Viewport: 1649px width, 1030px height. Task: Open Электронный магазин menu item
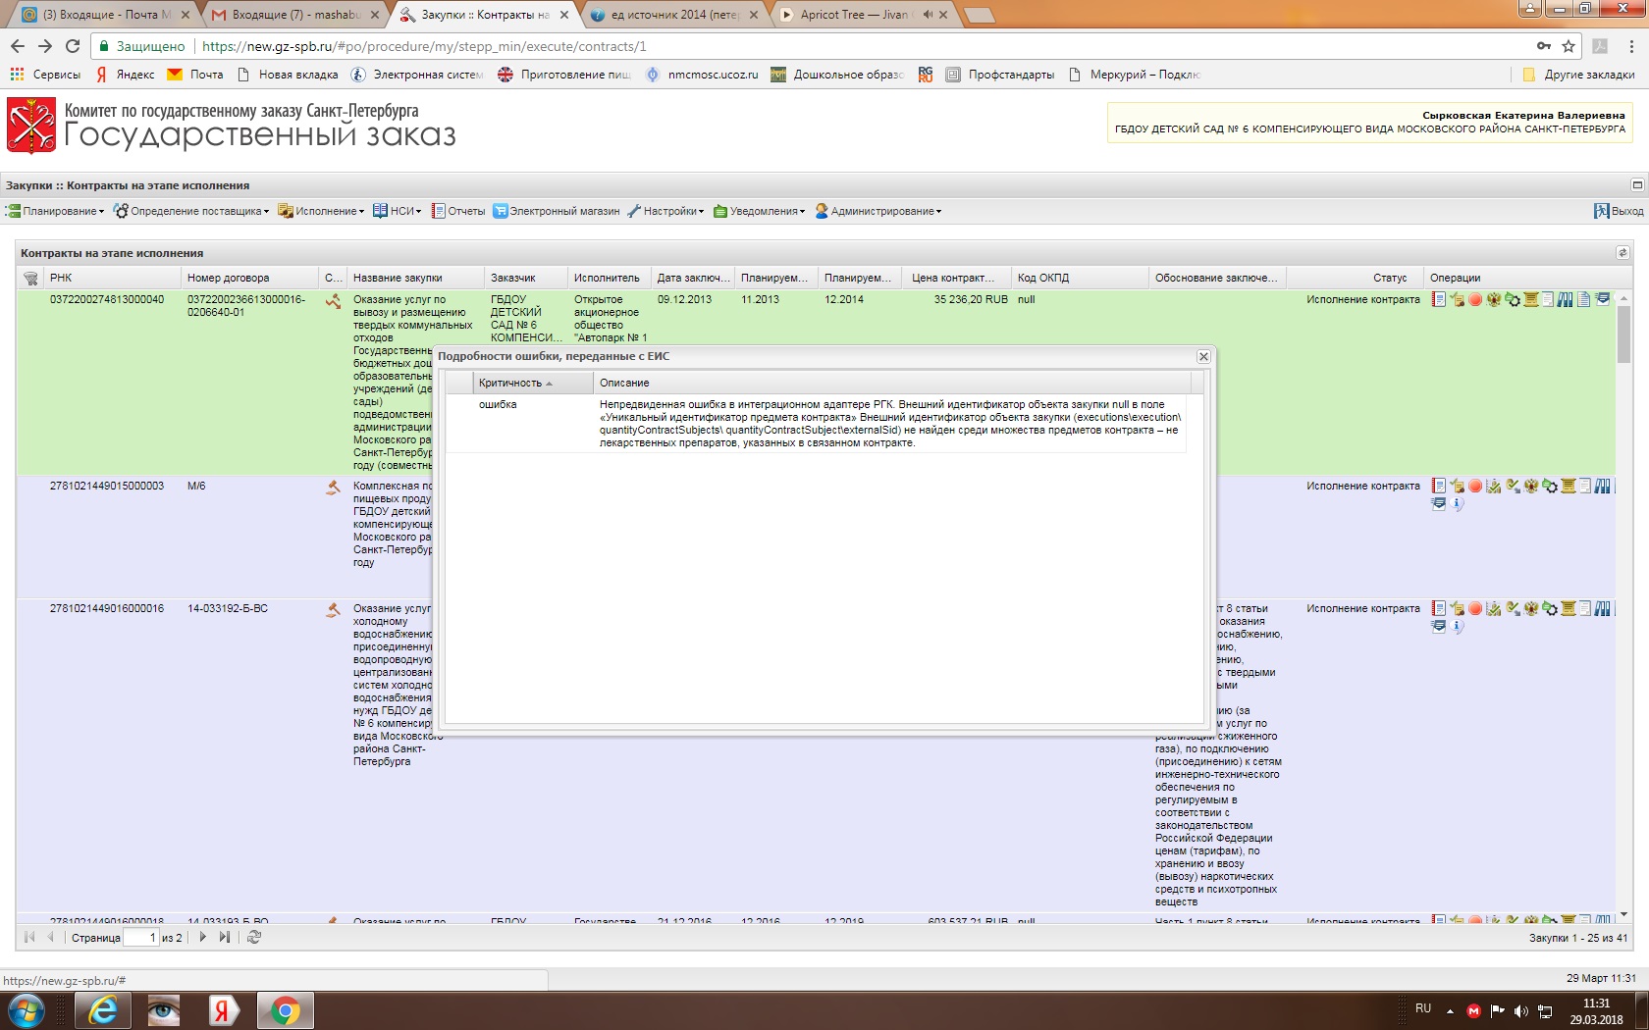(x=557, y=211)
